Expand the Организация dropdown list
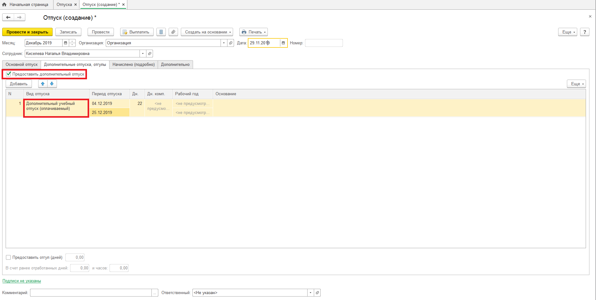 (x=224, y=43)
